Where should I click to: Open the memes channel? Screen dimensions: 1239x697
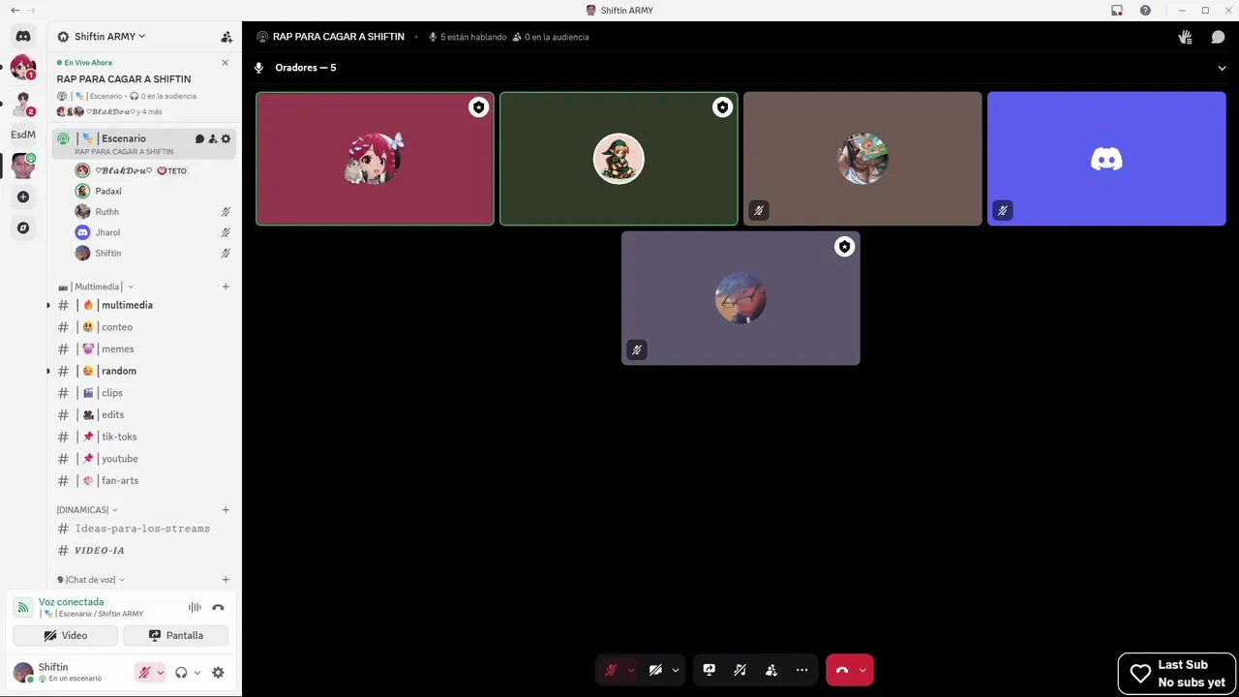tap(143, 349)
